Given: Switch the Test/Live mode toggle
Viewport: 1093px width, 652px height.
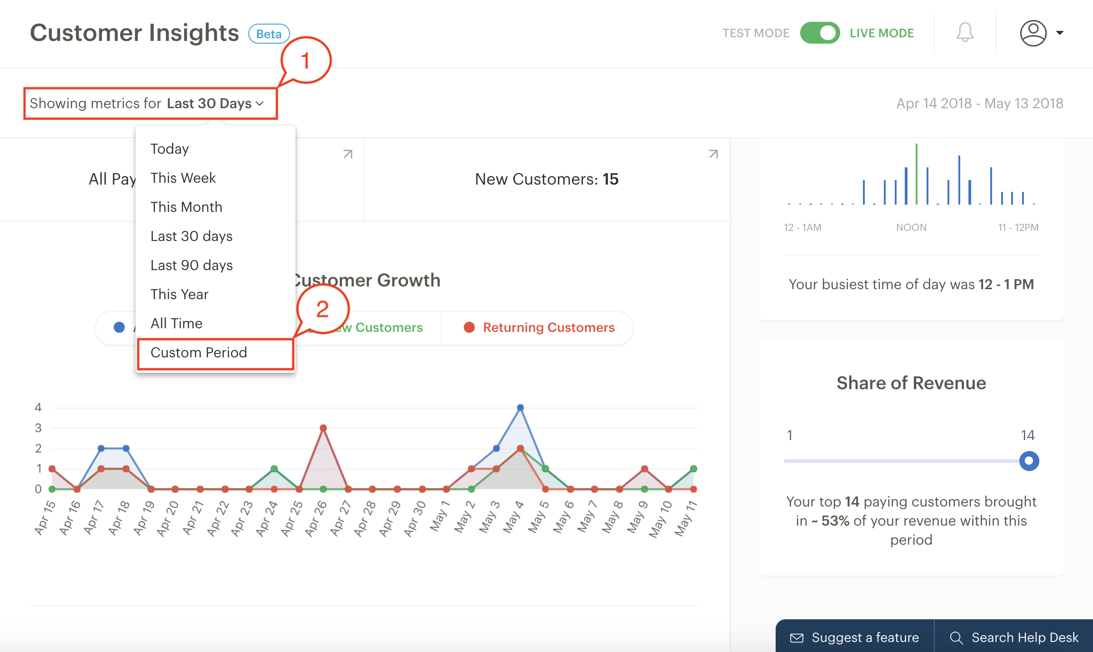Looking at the screenshot, I should tap(820, 33).
